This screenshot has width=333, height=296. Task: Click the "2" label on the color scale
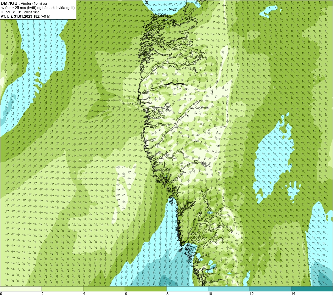pyautogui.click(x=43, y=294)
